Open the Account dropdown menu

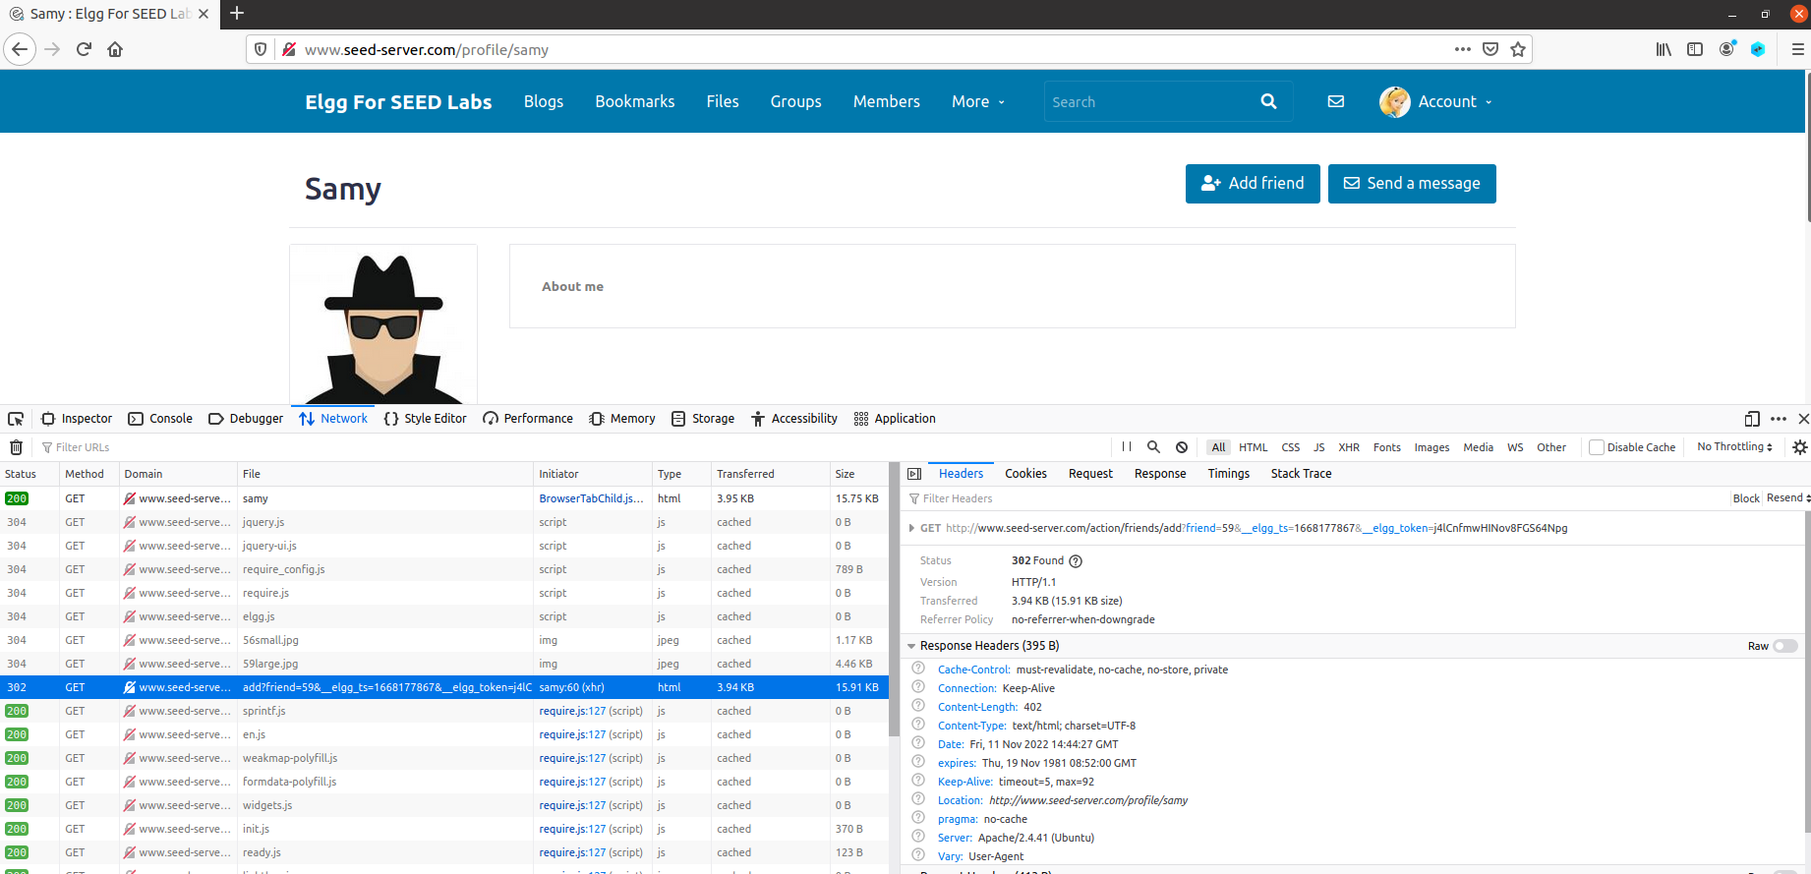click(1435, 101)
